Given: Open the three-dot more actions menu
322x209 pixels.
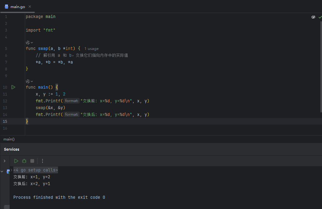Looking at the screenshot, I should click(x=42, y=161).
